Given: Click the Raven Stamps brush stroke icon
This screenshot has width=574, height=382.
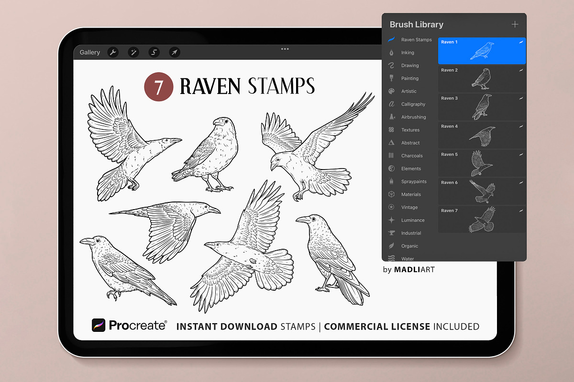Looking at the screenshot, I should pos(391,39).
